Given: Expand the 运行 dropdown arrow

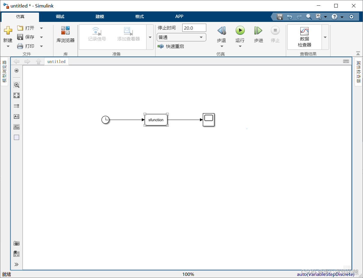Looking at the screenshot, I should 240,46.
